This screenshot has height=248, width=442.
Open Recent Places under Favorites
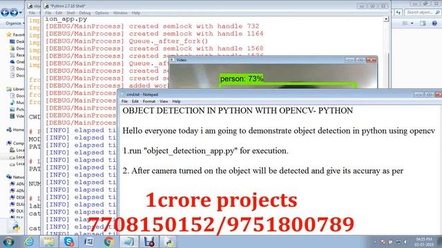pyautogui.click(x=17, y=55)
